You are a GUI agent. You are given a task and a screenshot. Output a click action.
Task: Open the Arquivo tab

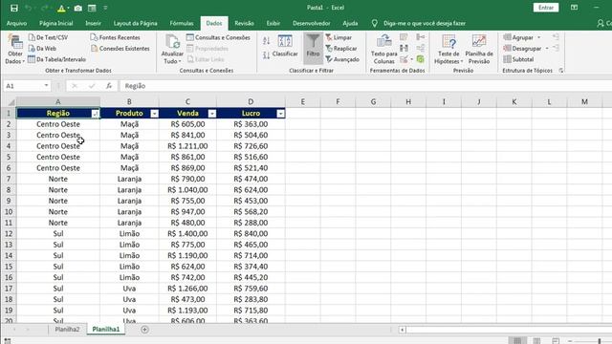17,23
